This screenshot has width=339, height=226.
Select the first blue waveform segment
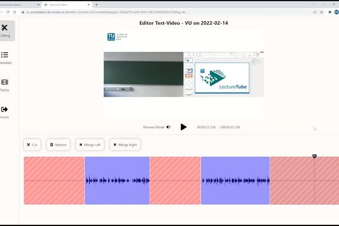tap(117, 181)
